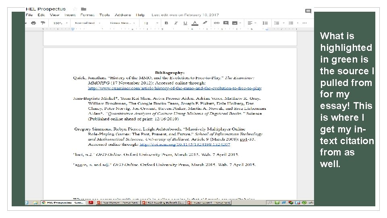This screenshot has height=218, width=387.
Task: Click the Bibliography heading
Action: 170,73
